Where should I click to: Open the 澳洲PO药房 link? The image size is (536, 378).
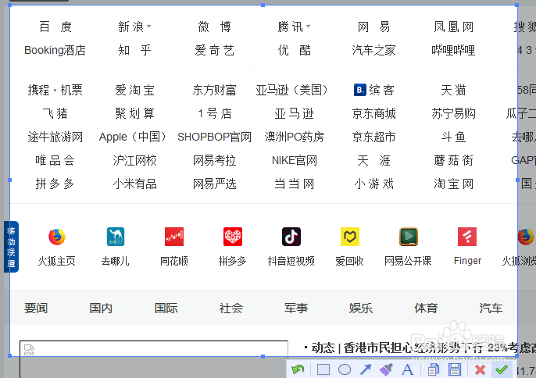pos(295,137)
